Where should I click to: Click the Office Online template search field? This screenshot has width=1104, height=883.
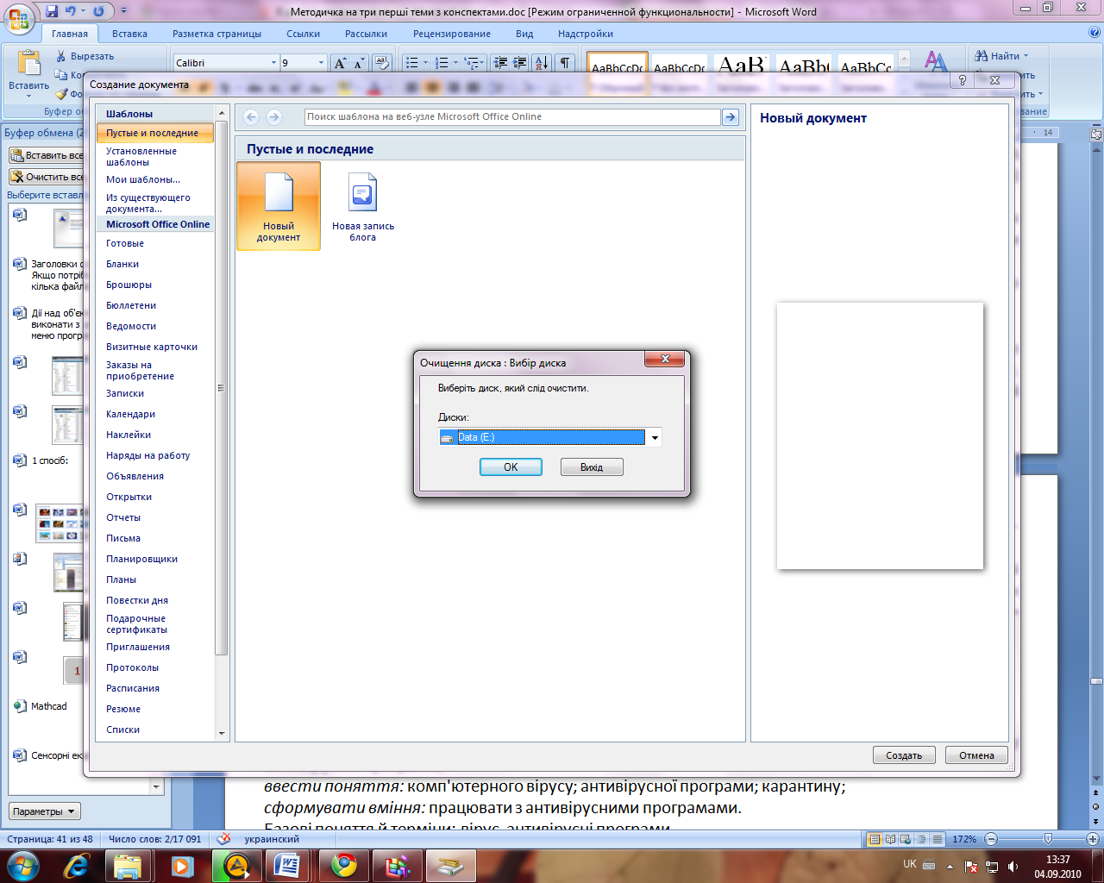pos(512,117)
